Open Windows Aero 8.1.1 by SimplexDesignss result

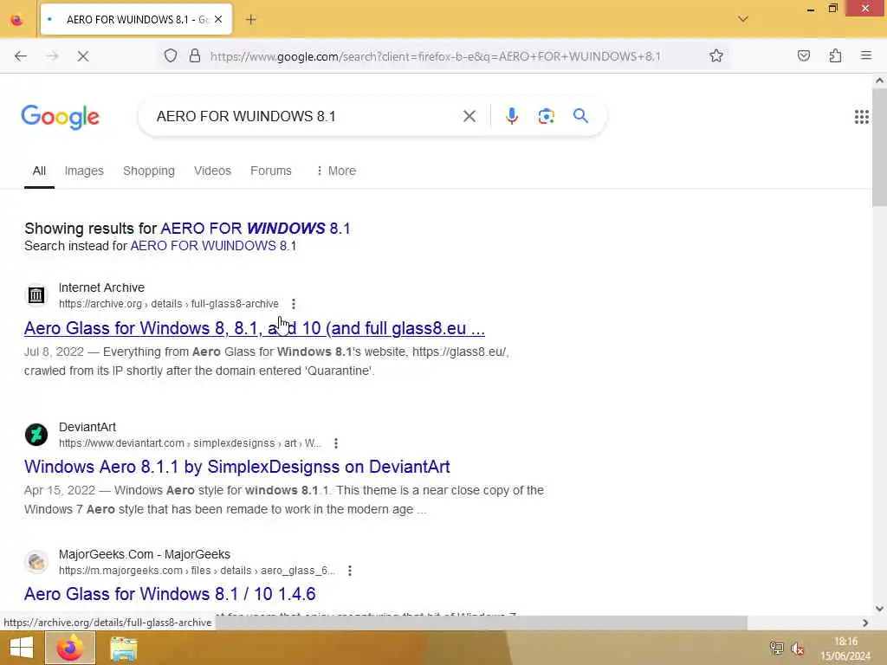(237, 467)
